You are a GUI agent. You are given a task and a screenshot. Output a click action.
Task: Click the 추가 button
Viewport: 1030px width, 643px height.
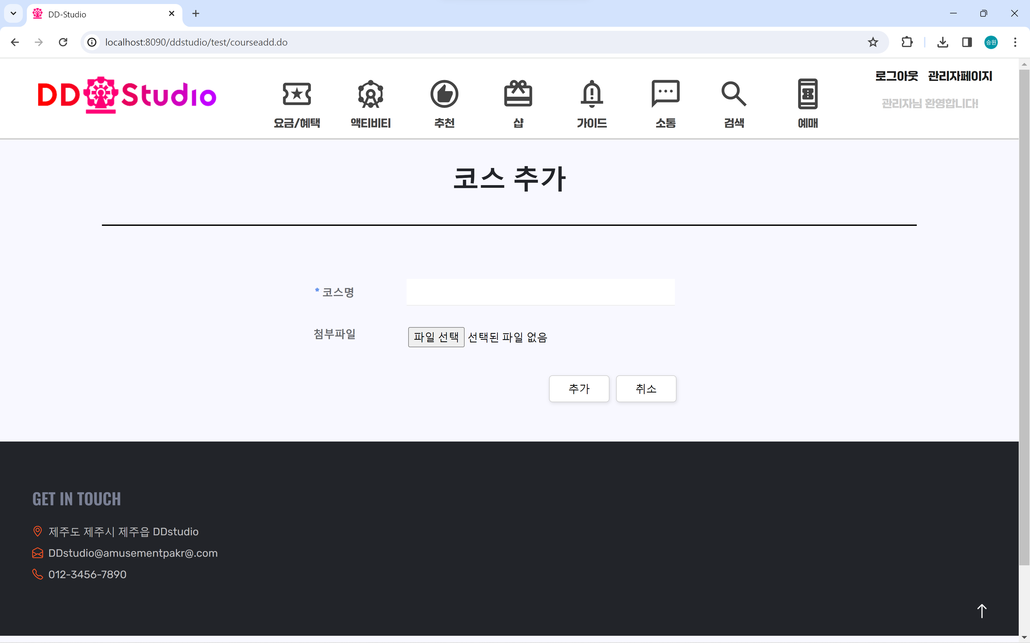point(579,389)
